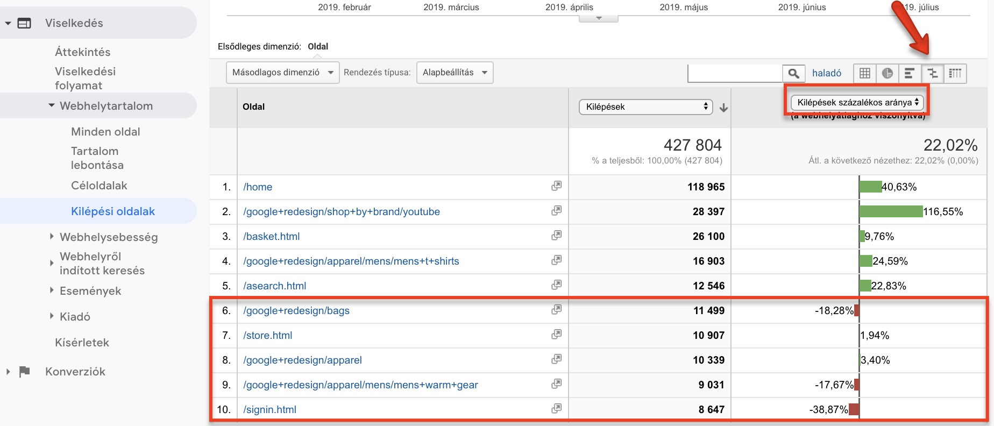Switch to data table view icon
Screen dimensions: 994x426
point(865,73)
